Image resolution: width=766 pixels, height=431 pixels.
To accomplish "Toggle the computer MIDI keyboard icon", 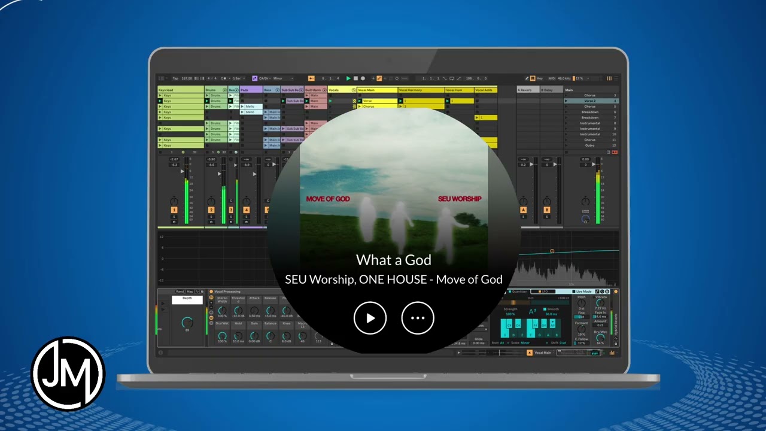I will point(533,78).
